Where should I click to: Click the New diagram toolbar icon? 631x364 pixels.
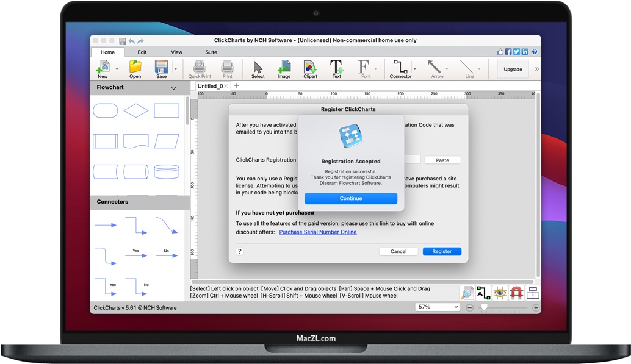click(103, 69)
